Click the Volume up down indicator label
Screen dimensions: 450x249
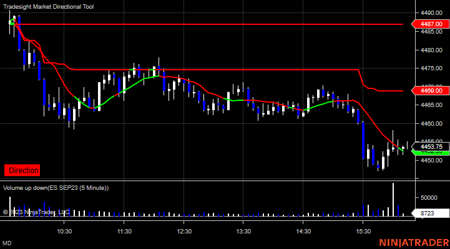tap(56, 188)
